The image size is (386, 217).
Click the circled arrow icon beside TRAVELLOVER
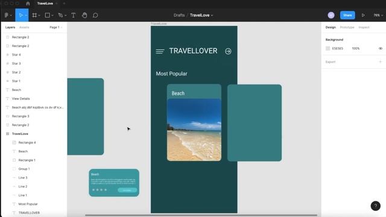coord(228,51)
